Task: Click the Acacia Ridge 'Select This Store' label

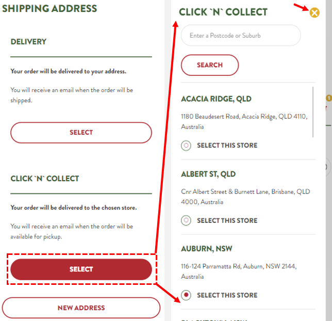Action: pos(227,146)
